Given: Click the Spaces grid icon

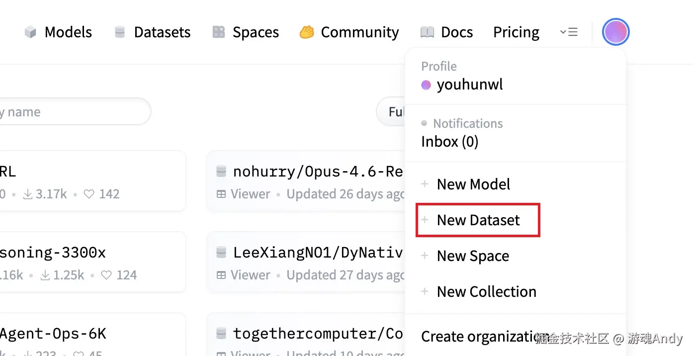Looking at the screenshot, I should (218, 32).
